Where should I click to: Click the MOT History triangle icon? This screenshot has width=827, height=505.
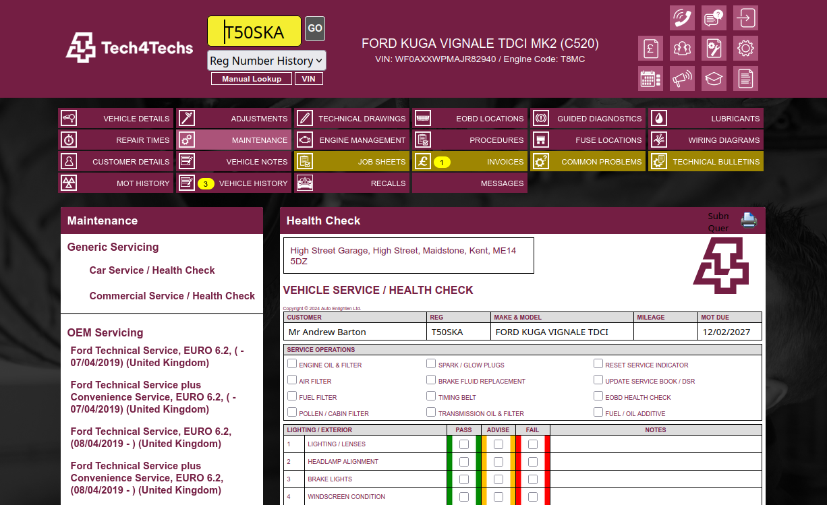pos(68,183)
